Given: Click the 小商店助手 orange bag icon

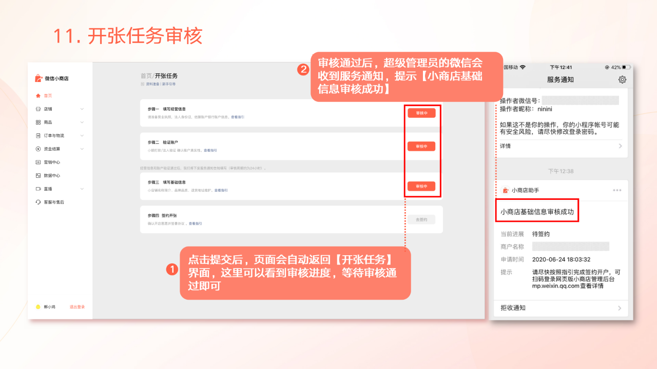Looking at the screenshot, I should click(x=506, y=190).
